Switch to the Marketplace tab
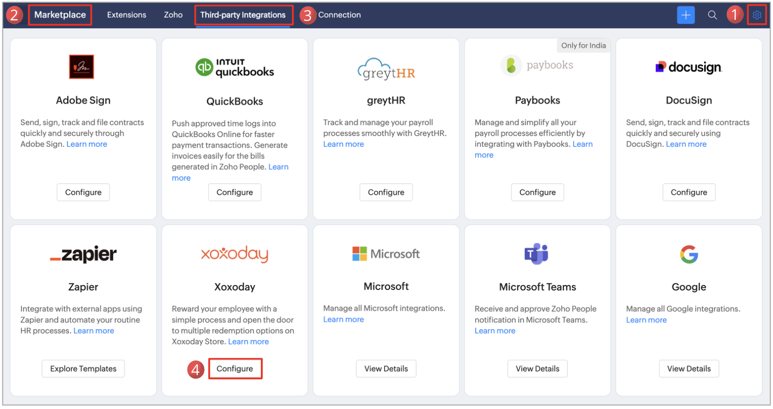Screen dimensions: 773x409 click(x=60, y=15)
